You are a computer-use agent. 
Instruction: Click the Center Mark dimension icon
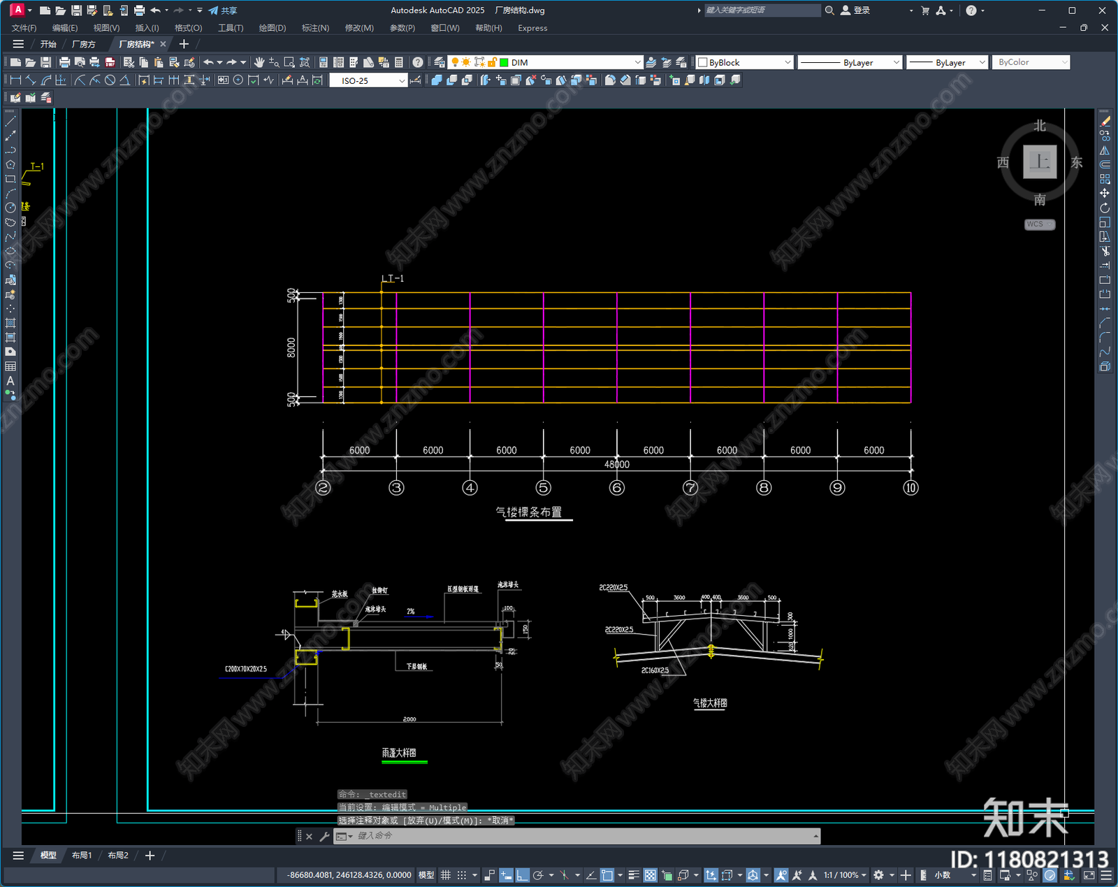(x=238, y=80)
